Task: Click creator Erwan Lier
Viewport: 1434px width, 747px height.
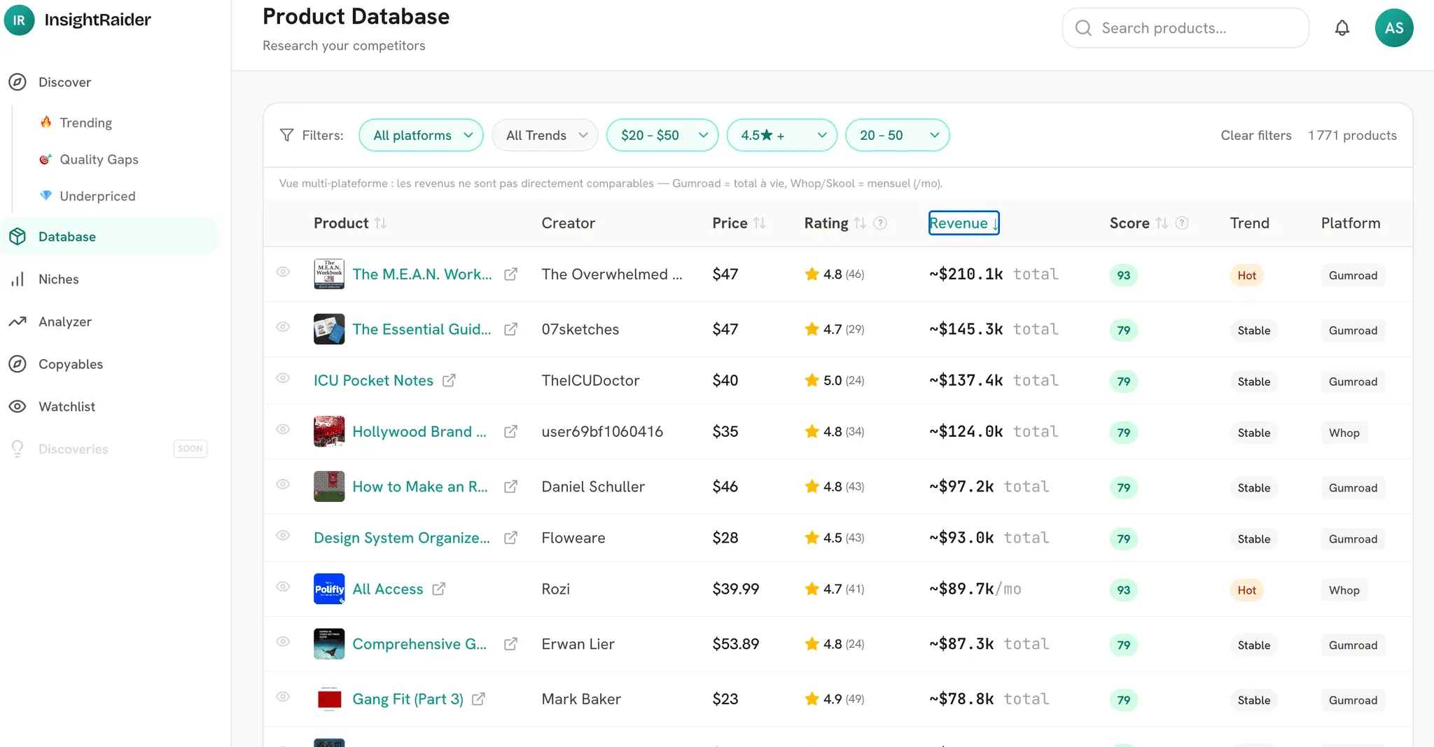Action: point(578,644)
